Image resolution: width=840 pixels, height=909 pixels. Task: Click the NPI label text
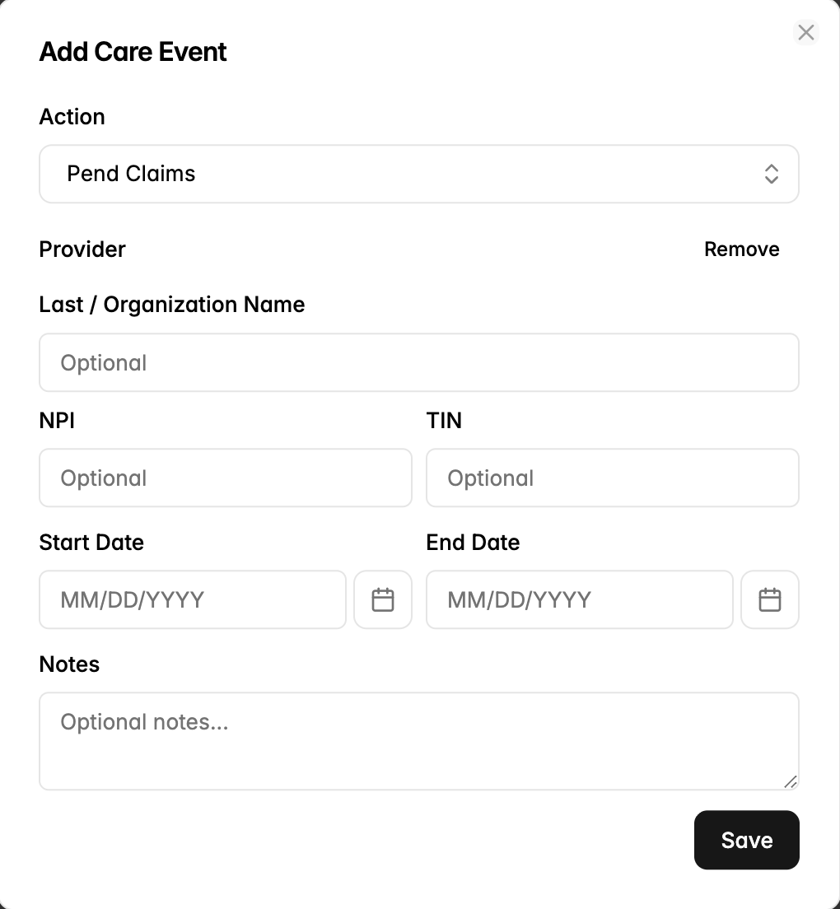(x=57, y=420)
